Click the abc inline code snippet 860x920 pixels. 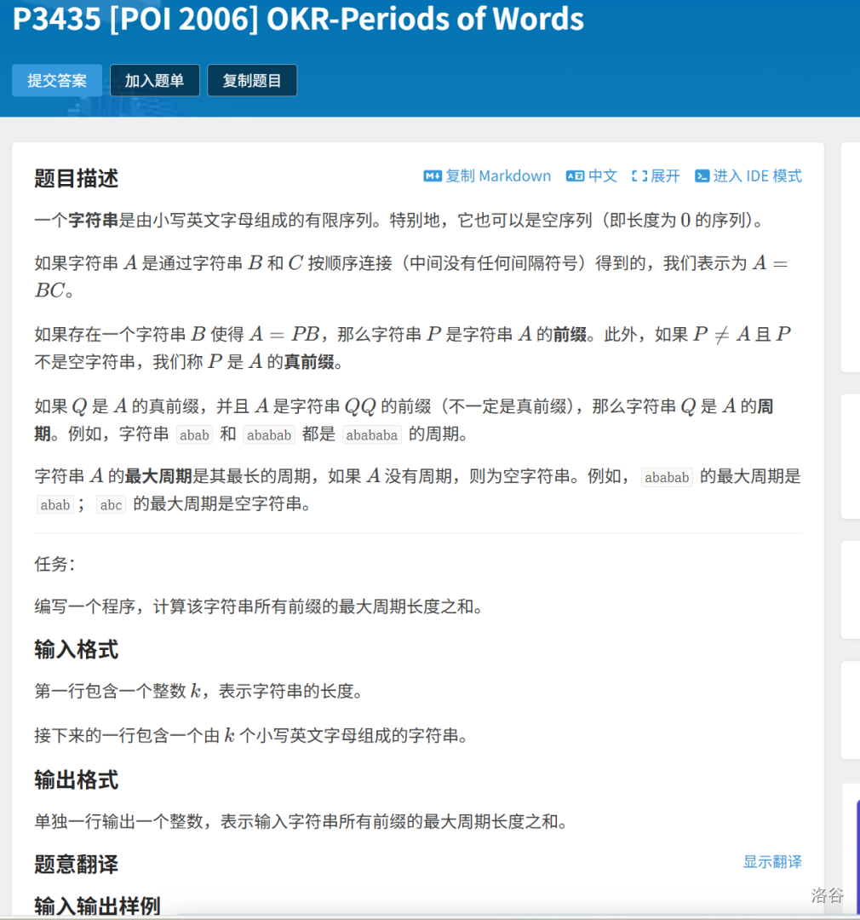111,504
